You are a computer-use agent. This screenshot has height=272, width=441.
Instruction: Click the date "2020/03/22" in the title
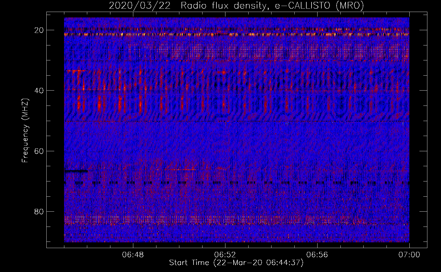pos(140,6)
